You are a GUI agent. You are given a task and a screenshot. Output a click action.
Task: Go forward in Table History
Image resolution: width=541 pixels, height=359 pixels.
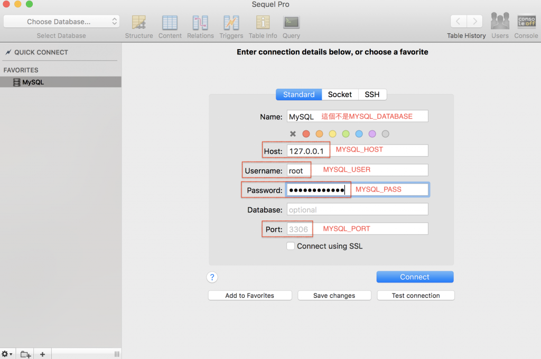pyautogui.click(x=475, y=21)
